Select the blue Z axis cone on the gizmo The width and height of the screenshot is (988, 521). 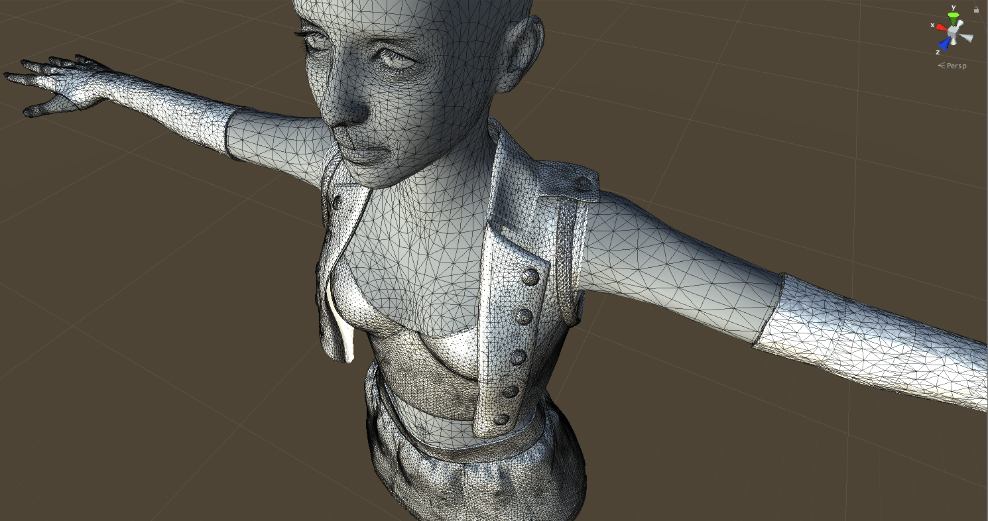pyautogui.click(x=943, y=44)
